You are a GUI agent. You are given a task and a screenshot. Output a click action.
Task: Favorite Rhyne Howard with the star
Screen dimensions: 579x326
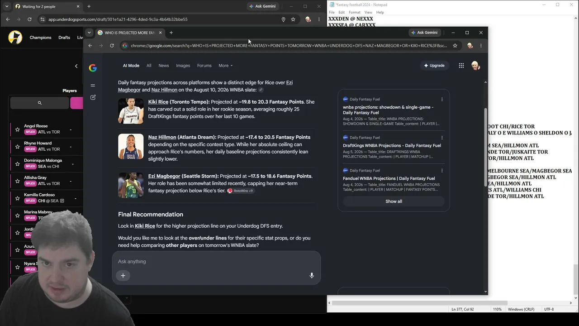(x=17, y=147)
